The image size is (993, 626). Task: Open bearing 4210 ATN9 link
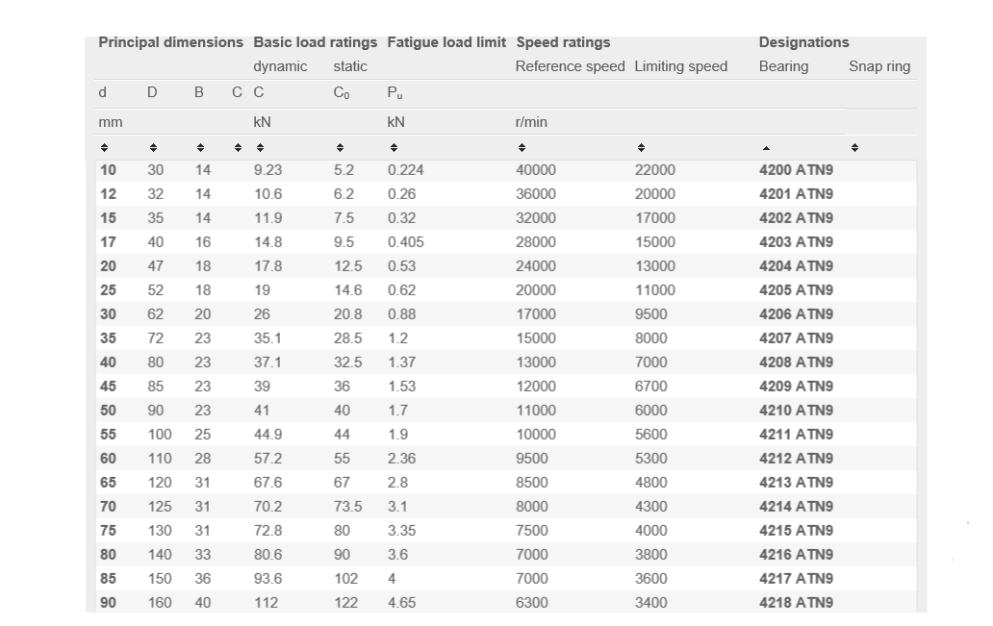point(796,411)
